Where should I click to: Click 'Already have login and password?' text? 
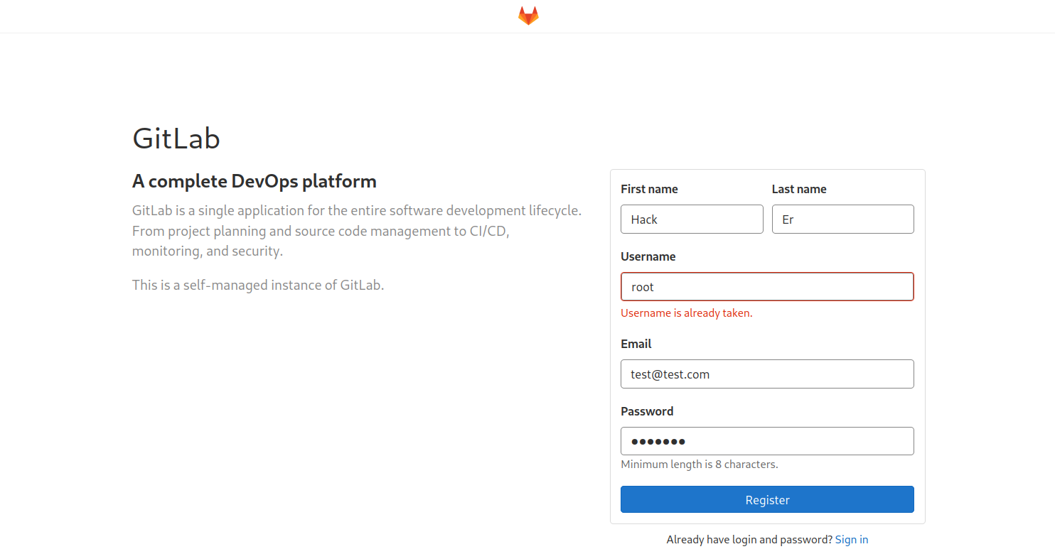click(749, 540)
